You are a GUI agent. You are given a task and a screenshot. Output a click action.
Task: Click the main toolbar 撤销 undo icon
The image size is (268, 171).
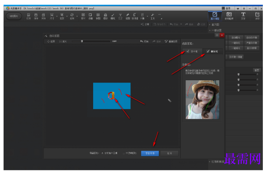click(174, 24)
